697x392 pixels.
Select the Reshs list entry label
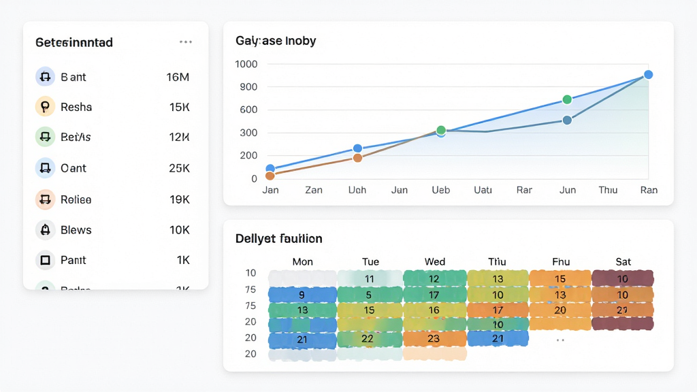[x=76, y=107]
